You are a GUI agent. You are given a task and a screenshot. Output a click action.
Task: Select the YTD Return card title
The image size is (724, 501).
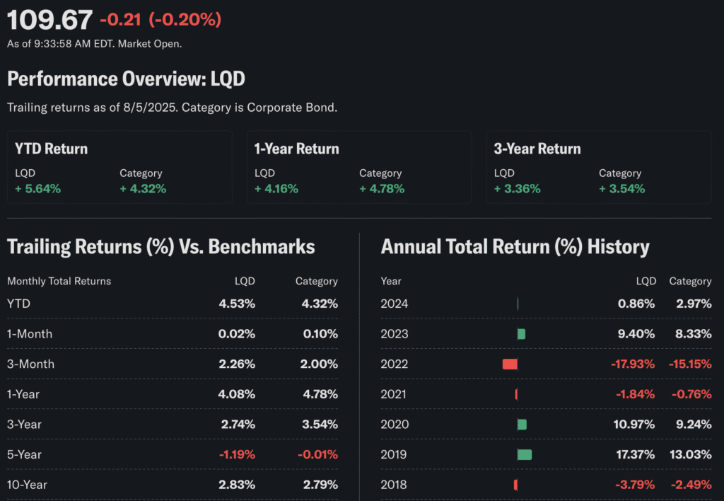click(x=51, y=149)
